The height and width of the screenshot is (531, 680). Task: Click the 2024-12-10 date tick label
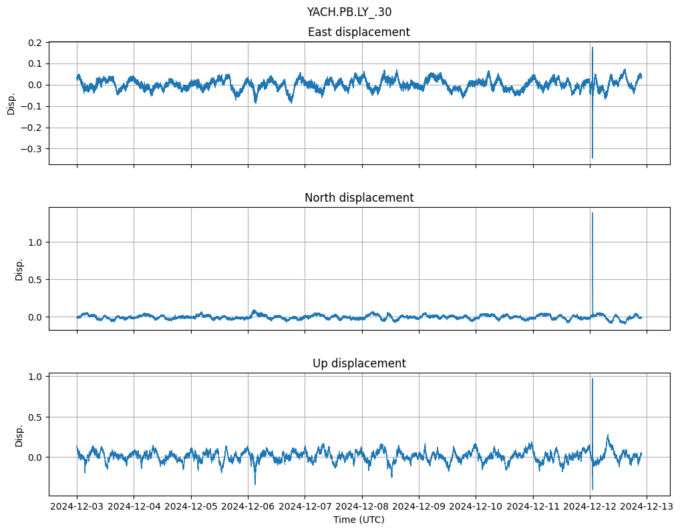coord(476,507)
